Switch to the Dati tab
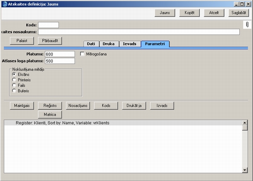This screenshot has width=253, height=181. pyautogui.click(x=91, y=44)
